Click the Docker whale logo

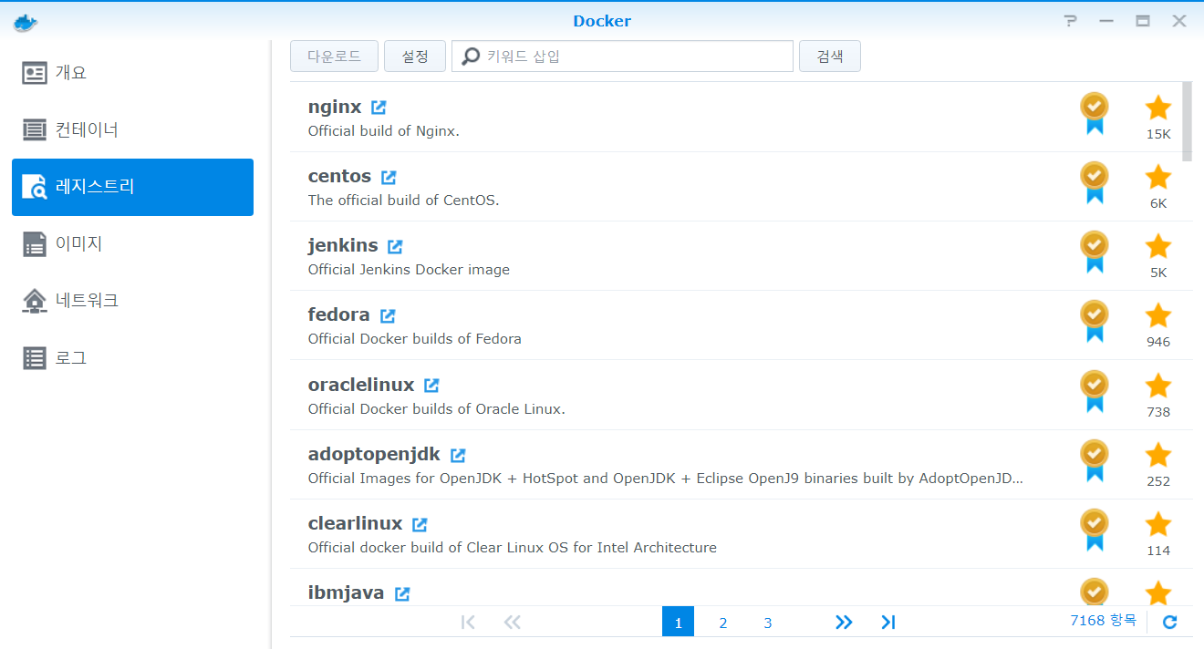(26, 22)
